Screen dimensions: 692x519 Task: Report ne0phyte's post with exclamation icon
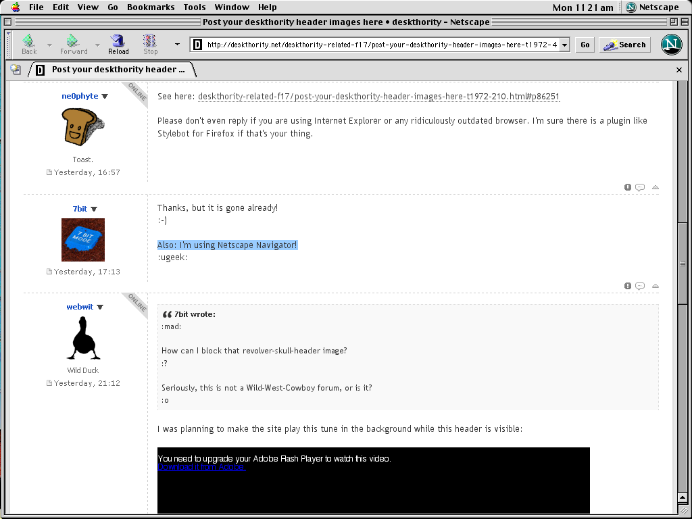pyautogui.click(x=628, y=187)
